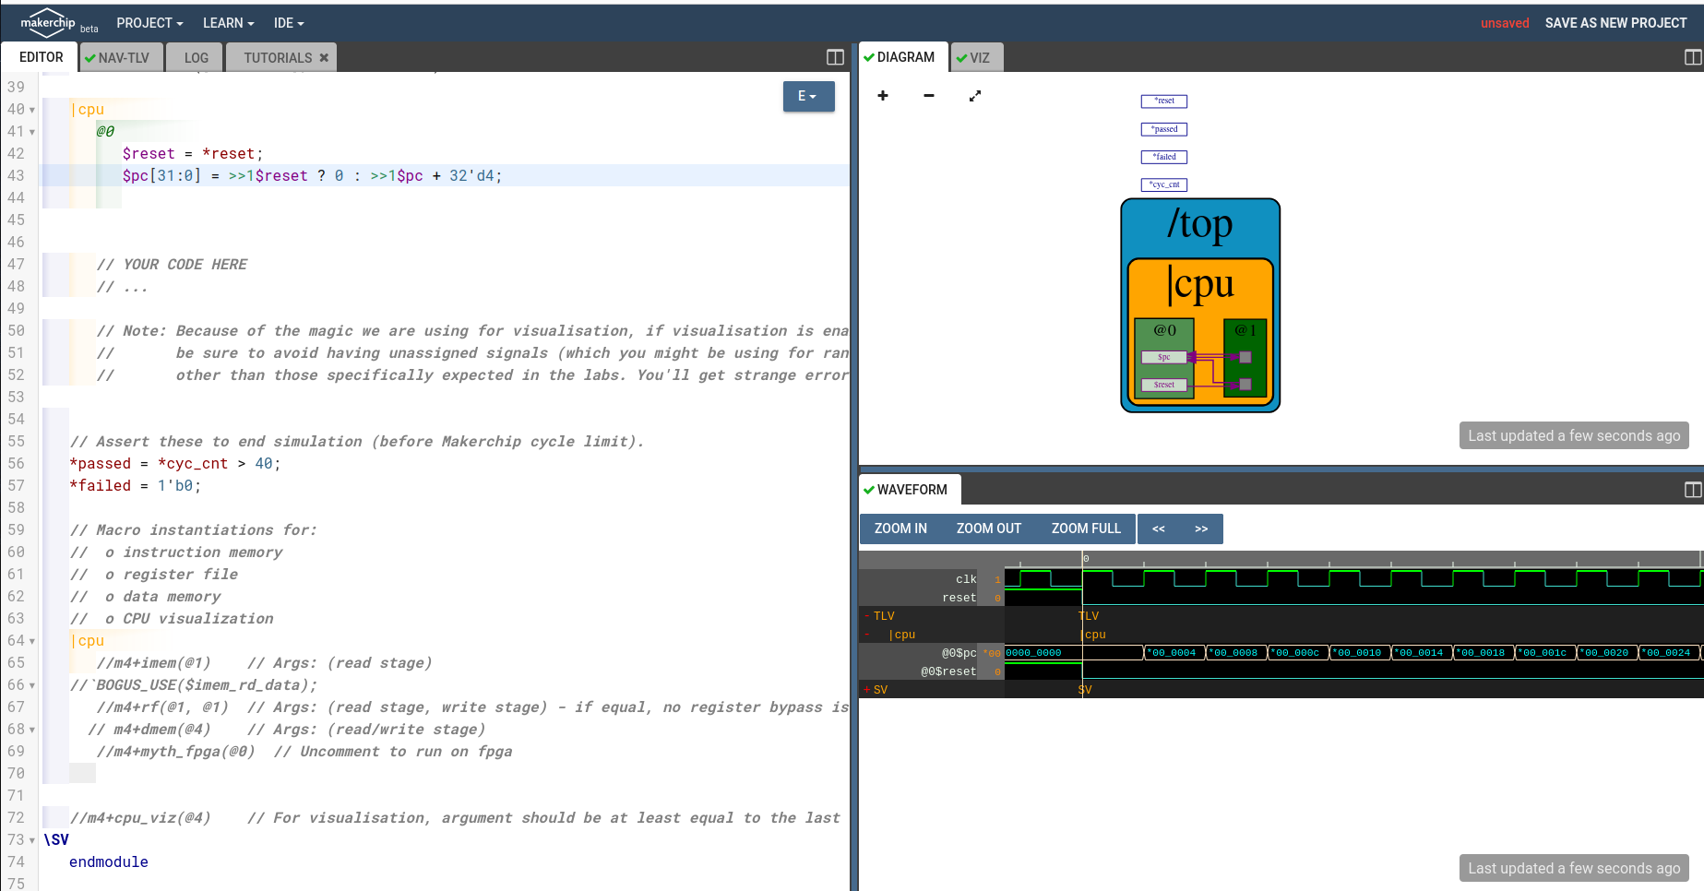Switch to the VIZ tab
Screen dimensions: 1704x891
(976, 56)
